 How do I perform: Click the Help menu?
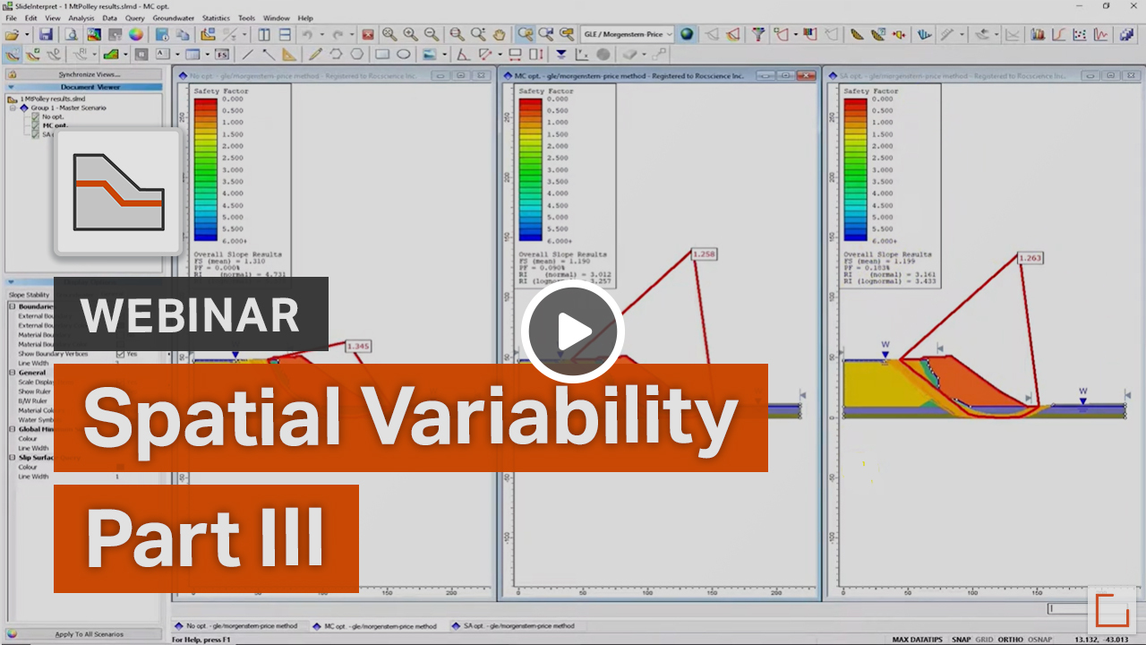305,18
